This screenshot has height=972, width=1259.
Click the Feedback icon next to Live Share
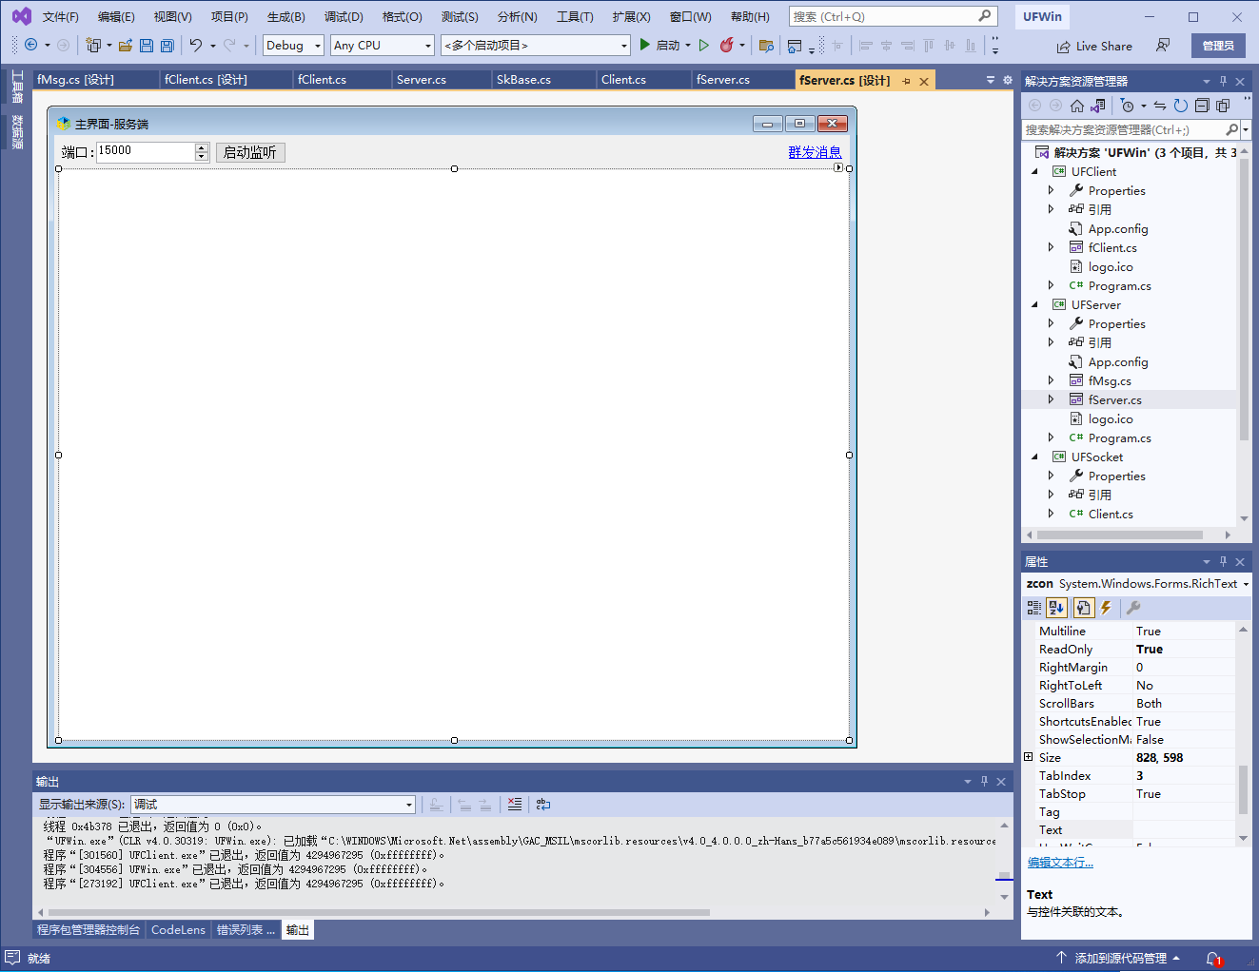click(1163, 46)
